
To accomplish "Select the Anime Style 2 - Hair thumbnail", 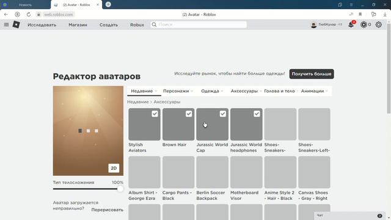I will [280, 172].
